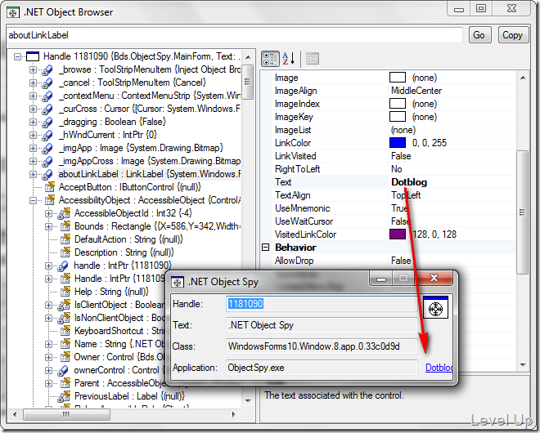Click the Handle field in Object Spy
The width and height of the screenshot is (540, 433).
(322, 304)
